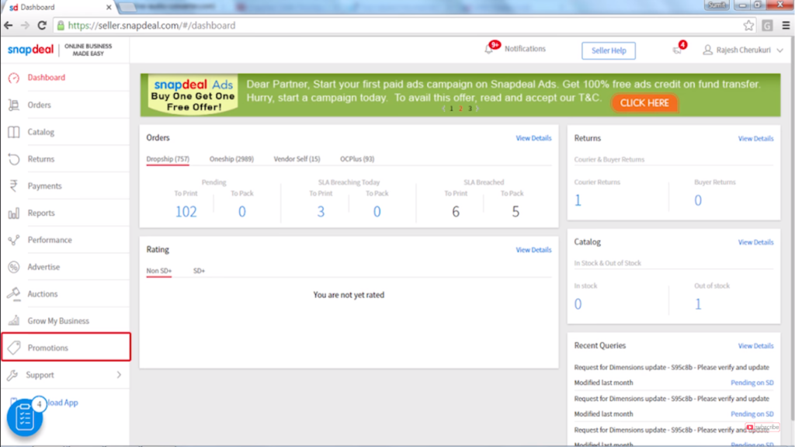The image size is (795, 447).
Task: Click the Reports bar chart icon
Action: [14, 213]
